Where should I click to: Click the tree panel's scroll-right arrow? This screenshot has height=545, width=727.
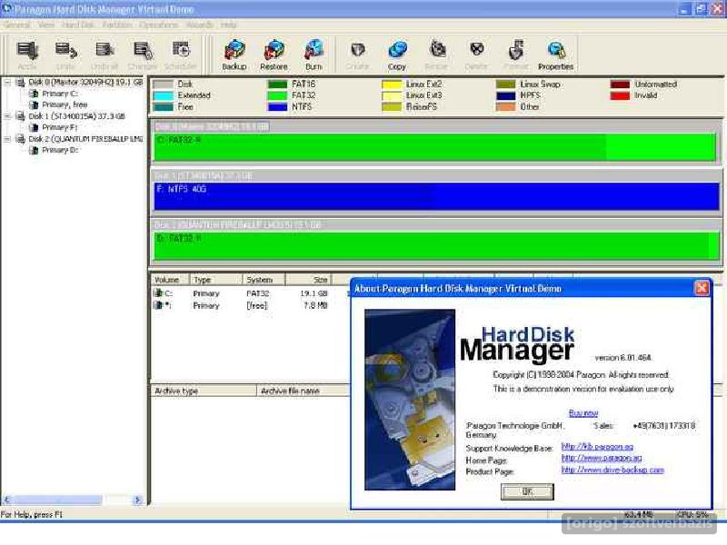click(137, 500)
